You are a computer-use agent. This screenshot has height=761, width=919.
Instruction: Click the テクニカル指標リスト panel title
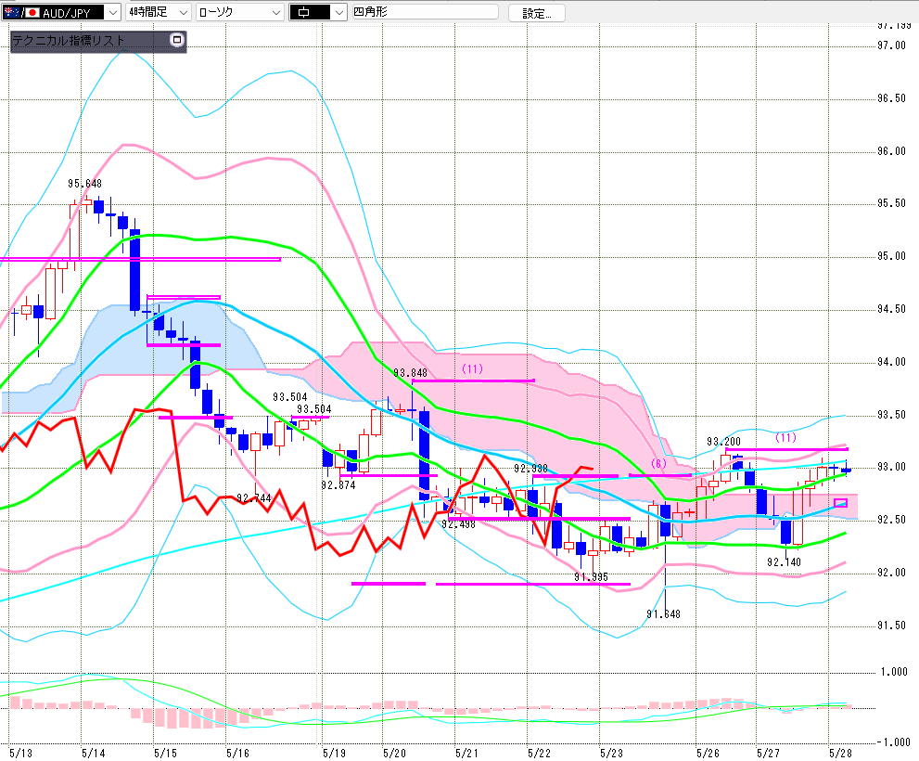(69, 41)
